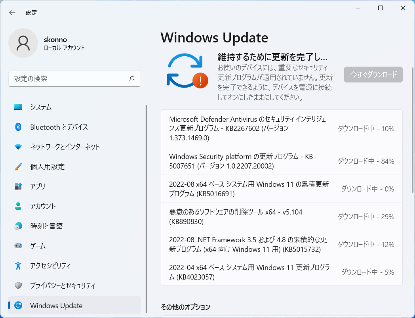Click the その他のオプション heading
This screenshot has width=415, height=318.
point(186,307)
